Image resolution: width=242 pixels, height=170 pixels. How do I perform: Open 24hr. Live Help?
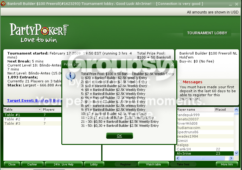click(63, 164)
